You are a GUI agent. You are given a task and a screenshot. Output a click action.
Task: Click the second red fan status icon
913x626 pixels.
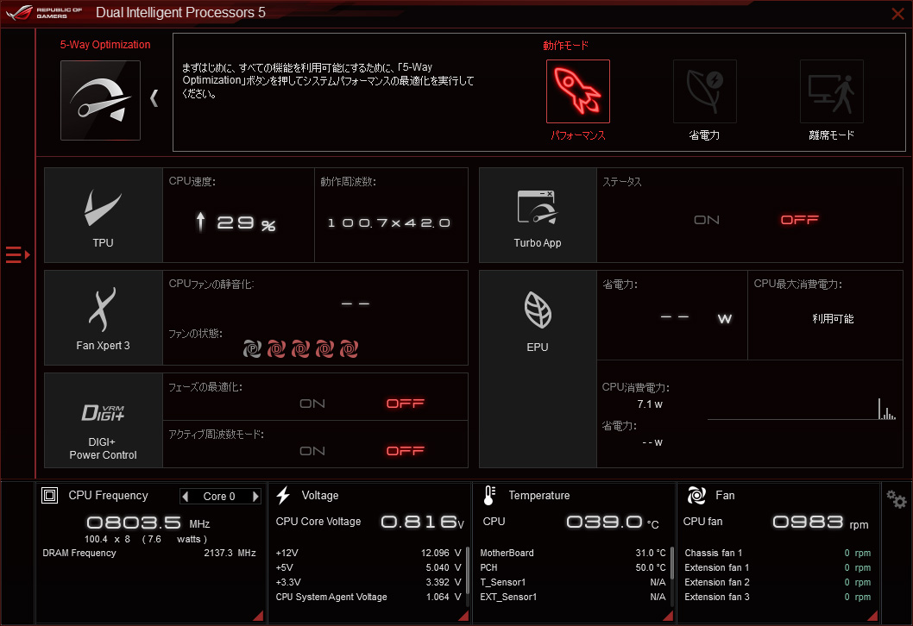(x=277, y=348)
